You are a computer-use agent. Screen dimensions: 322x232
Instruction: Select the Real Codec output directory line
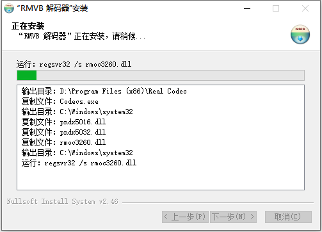coord(104,91)
